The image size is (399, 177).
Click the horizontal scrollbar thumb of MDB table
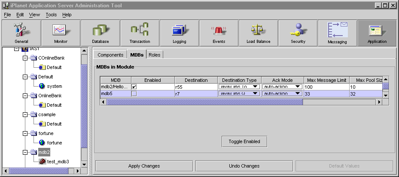[x=204, y=102]
